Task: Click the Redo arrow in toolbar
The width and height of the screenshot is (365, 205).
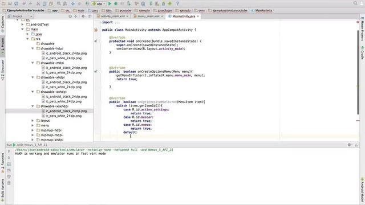Action: [x=30, y=3]
